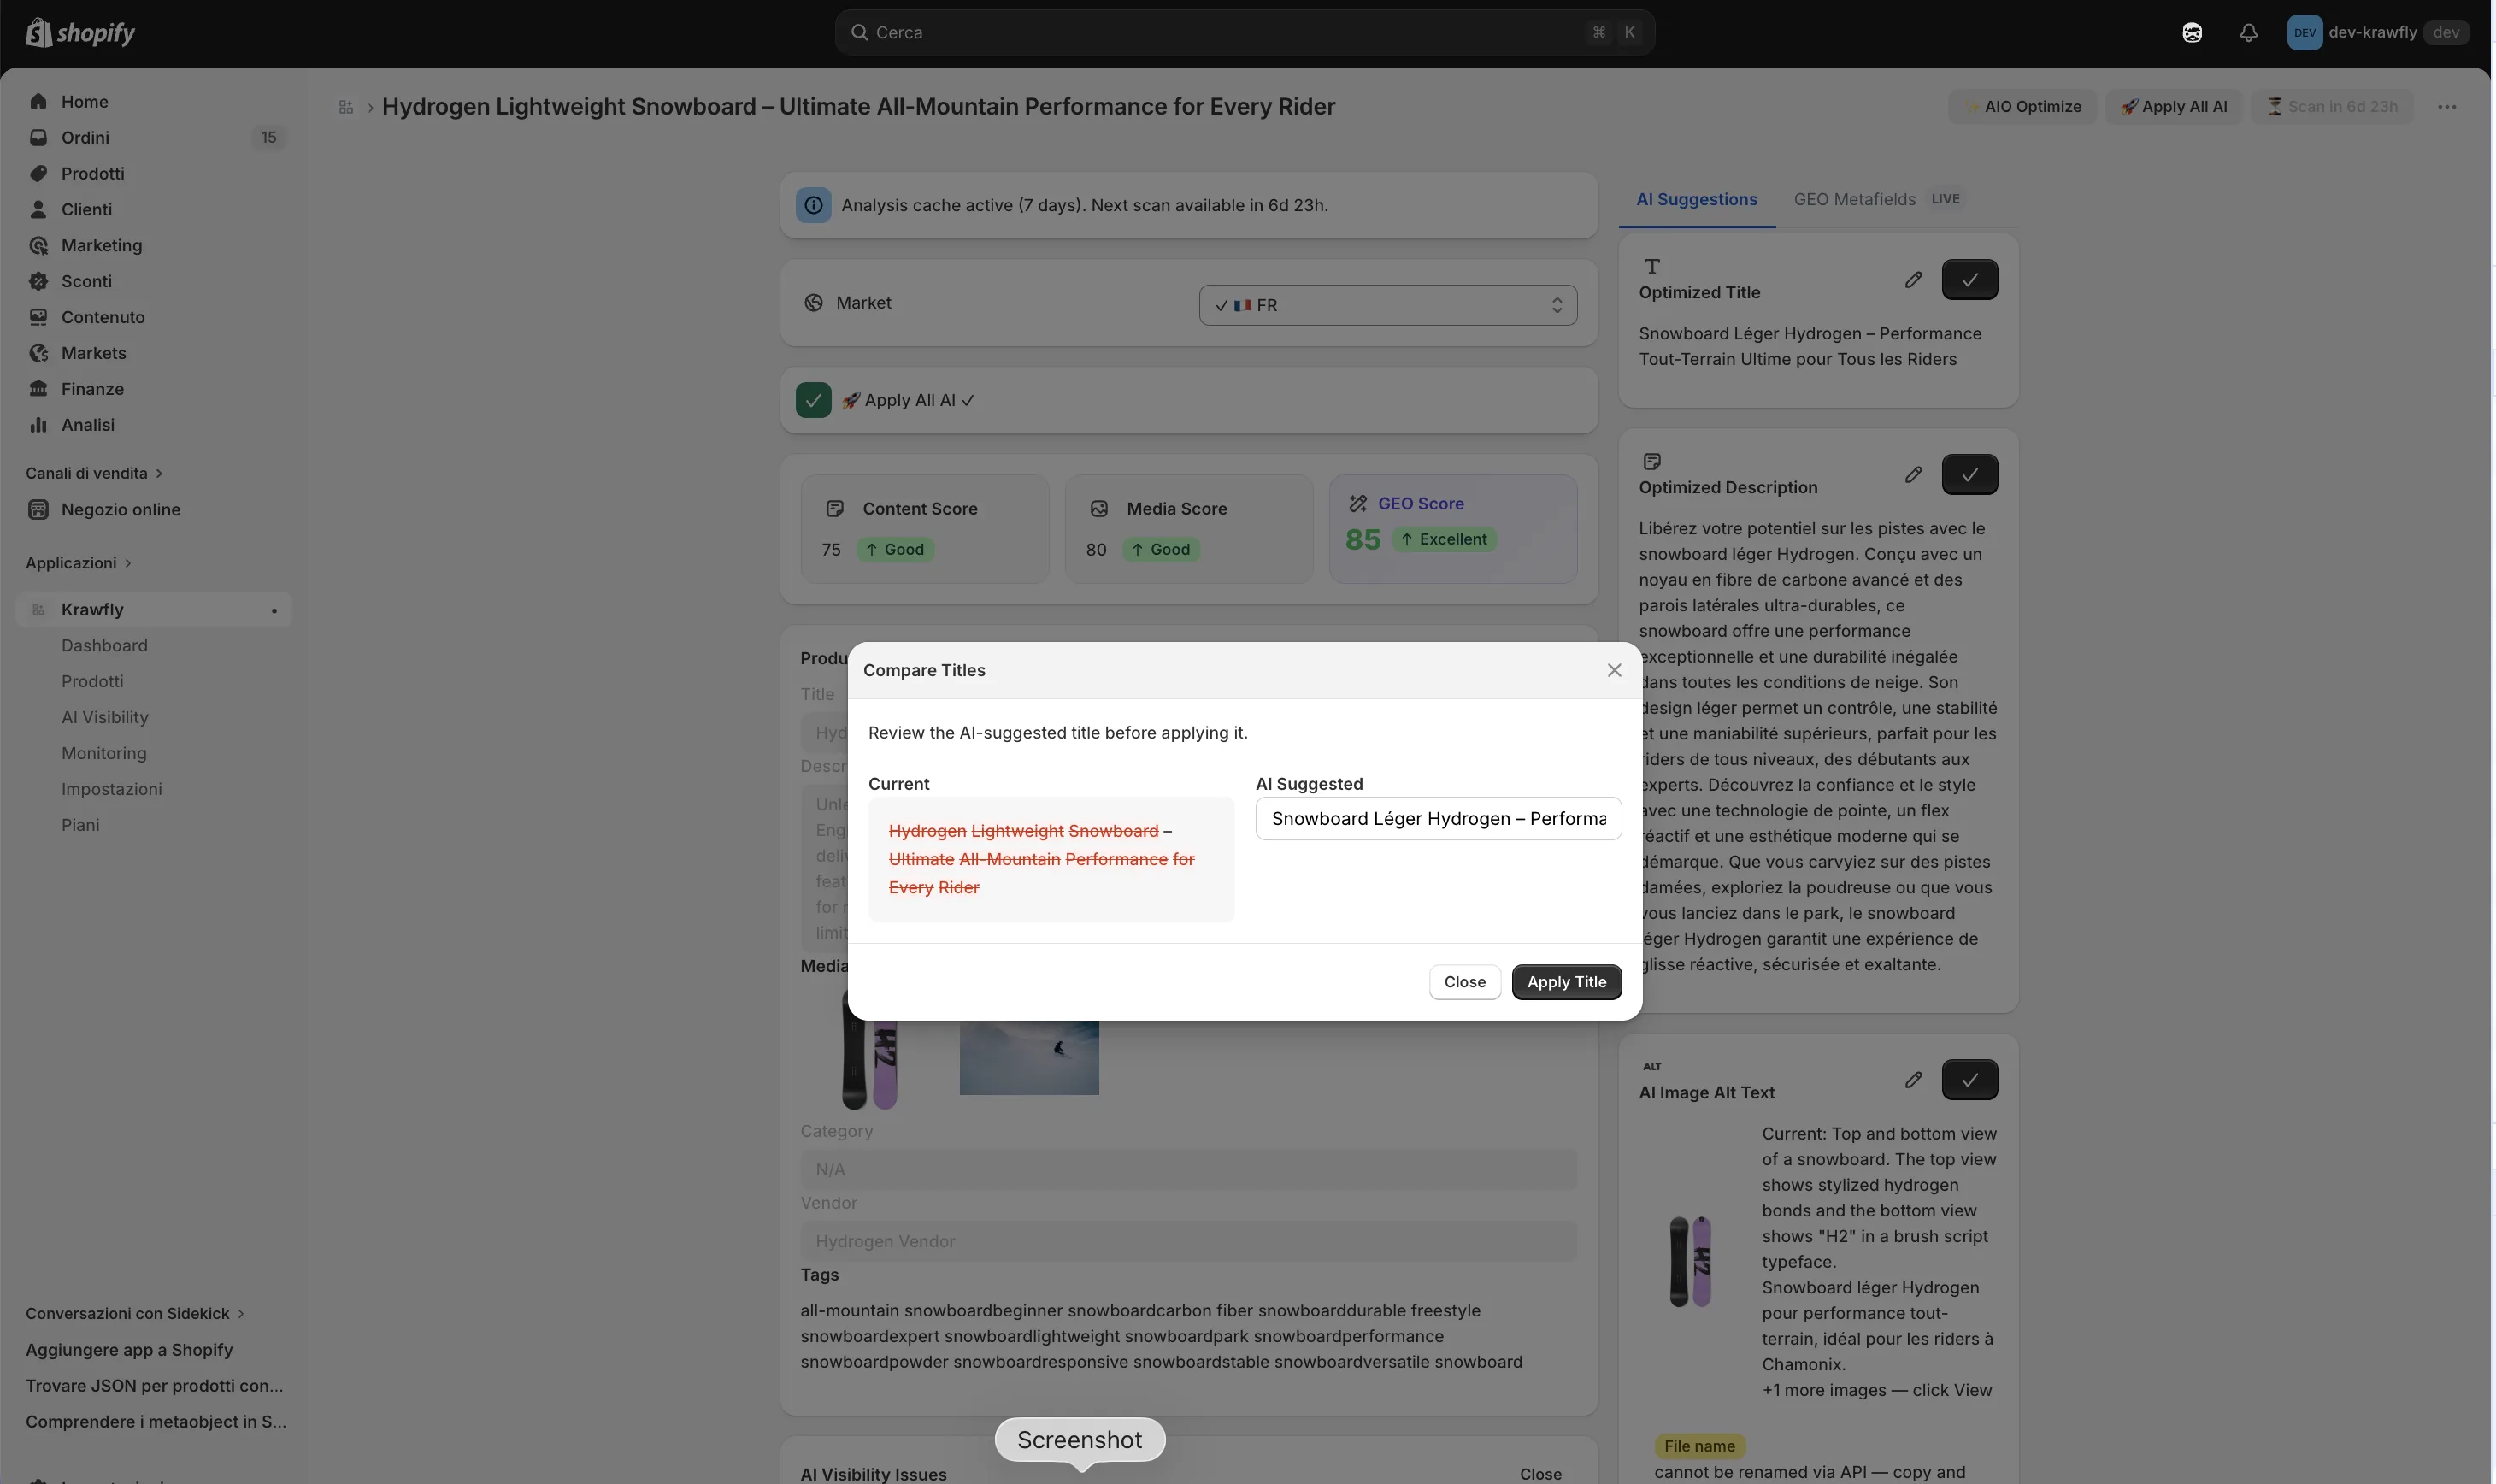Edit Optimized Title with pencil icon

(1912, 280)
